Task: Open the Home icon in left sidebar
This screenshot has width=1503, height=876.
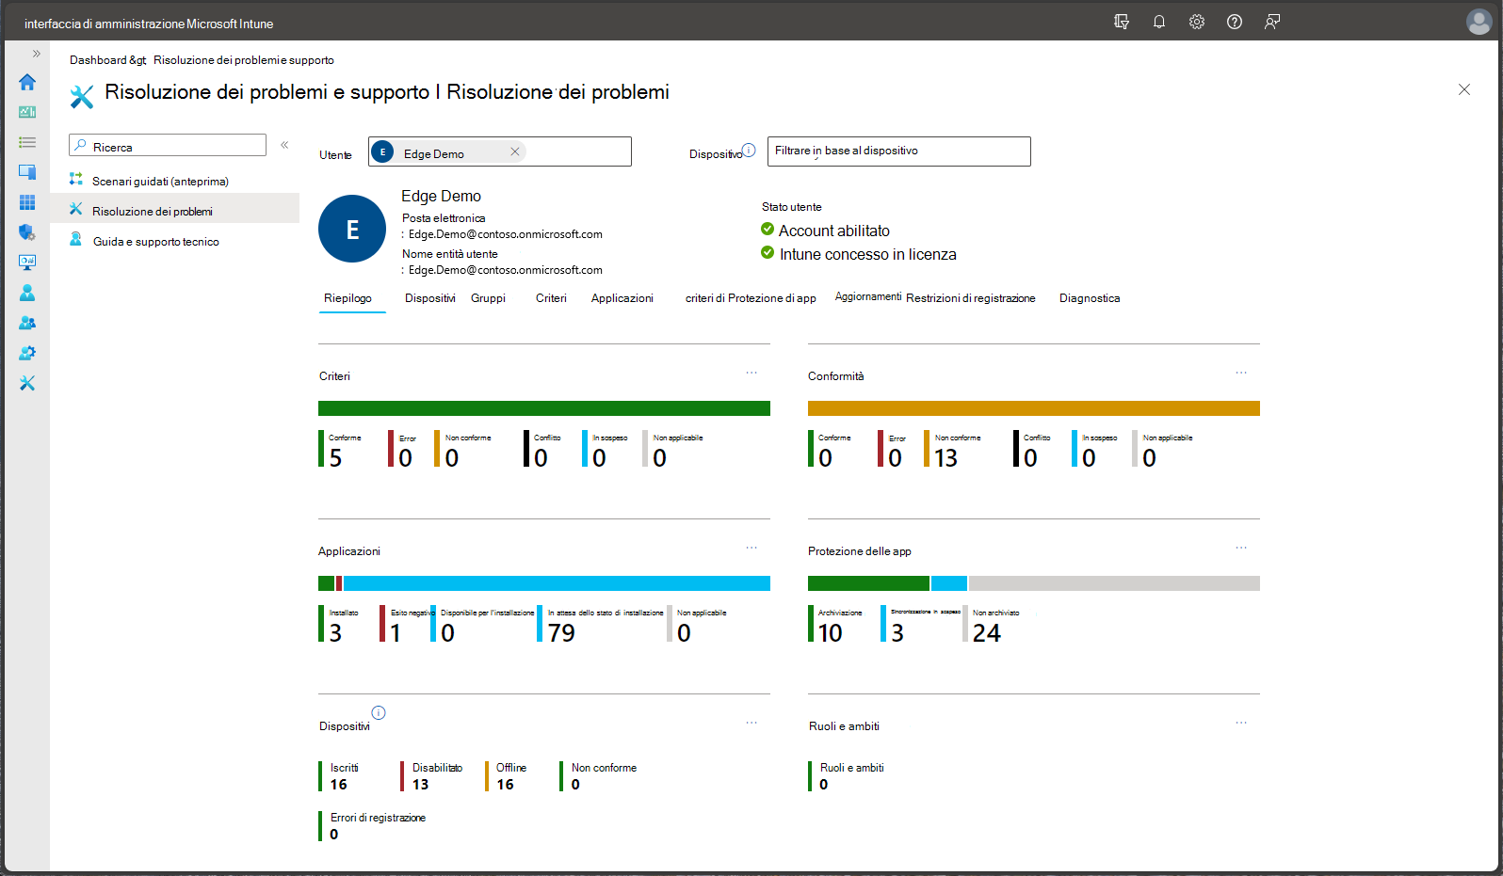Action: (x=27, y=82)
